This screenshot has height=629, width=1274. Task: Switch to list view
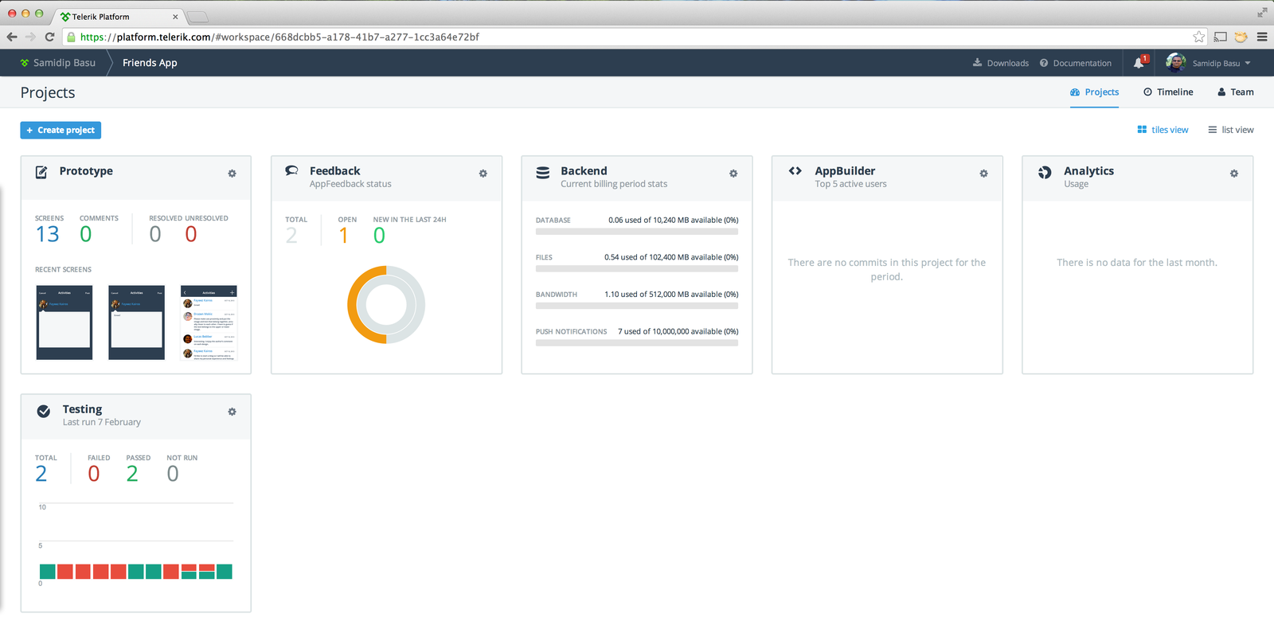click(1231, 130)
